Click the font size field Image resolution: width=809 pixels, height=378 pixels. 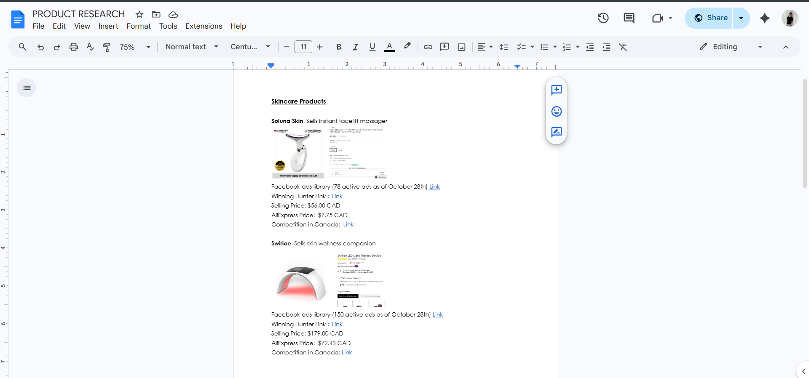303,47
